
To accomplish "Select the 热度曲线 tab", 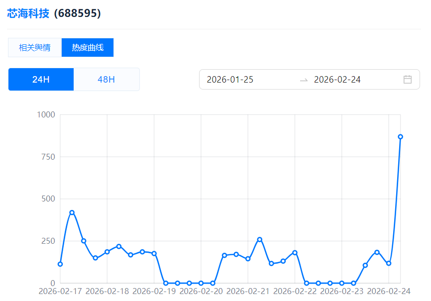I will tap(88, 48).
